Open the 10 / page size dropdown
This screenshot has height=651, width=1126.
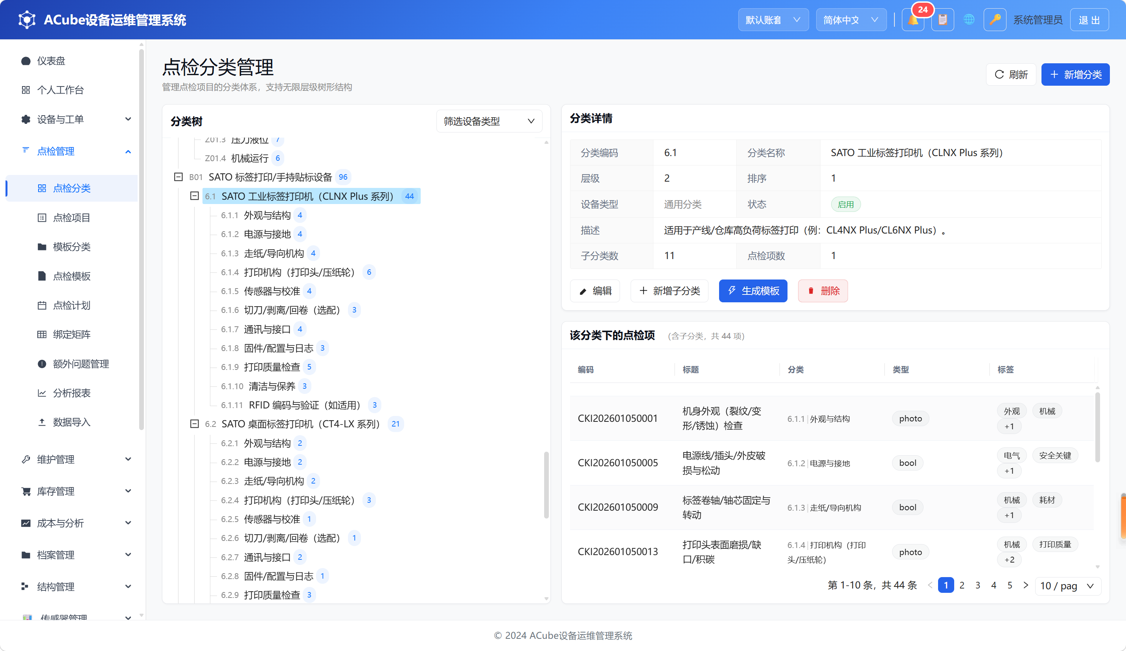click(1067, 586)
